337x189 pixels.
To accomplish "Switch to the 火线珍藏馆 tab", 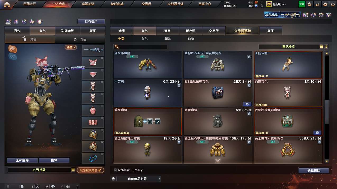I will tap(242, 31).
